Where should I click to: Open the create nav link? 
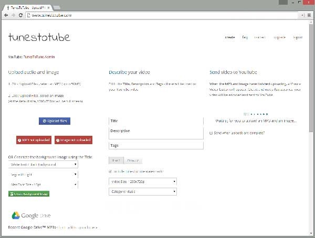point(230,37)
